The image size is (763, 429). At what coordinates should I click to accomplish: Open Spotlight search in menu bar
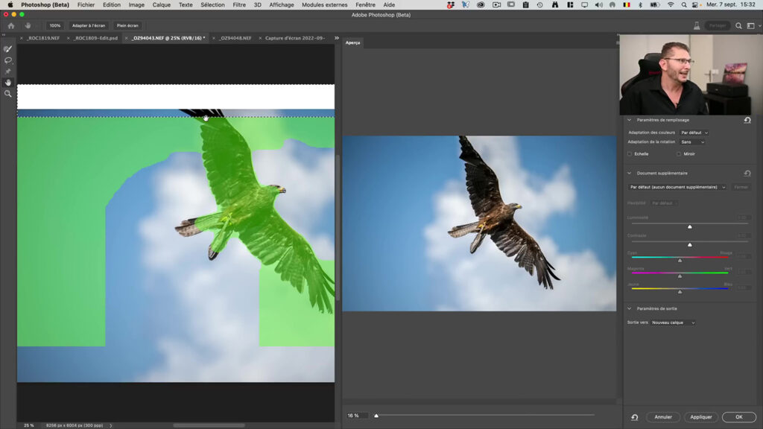pos(684,5)
